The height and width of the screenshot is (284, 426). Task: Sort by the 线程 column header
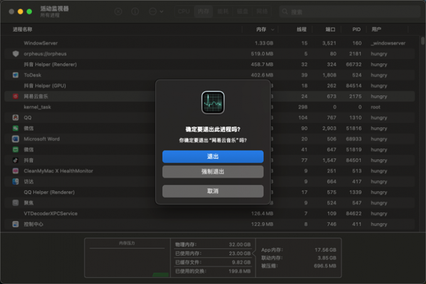point(301,29)
